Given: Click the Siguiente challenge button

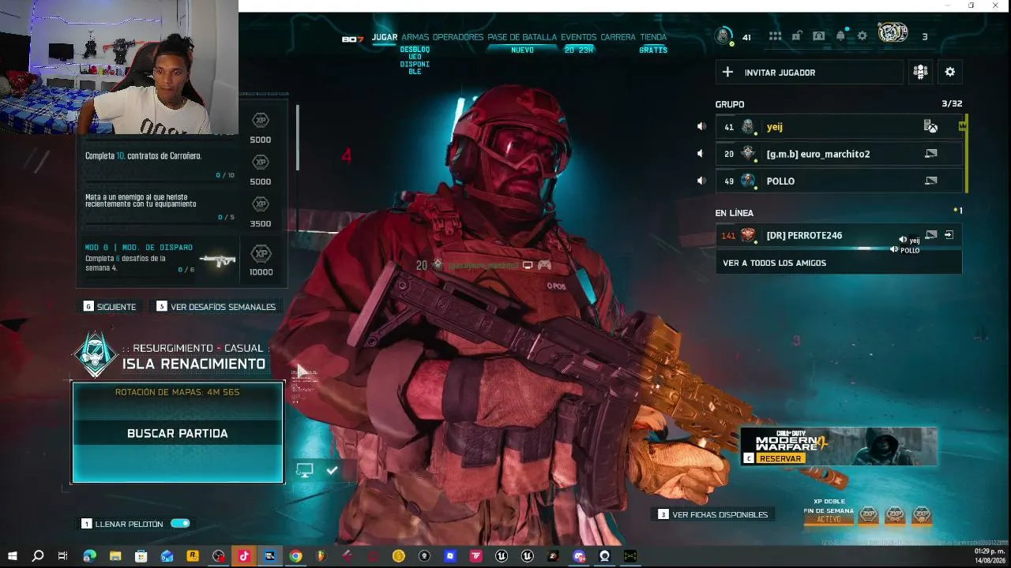Looking at the screenshot, I should (110, 307).
